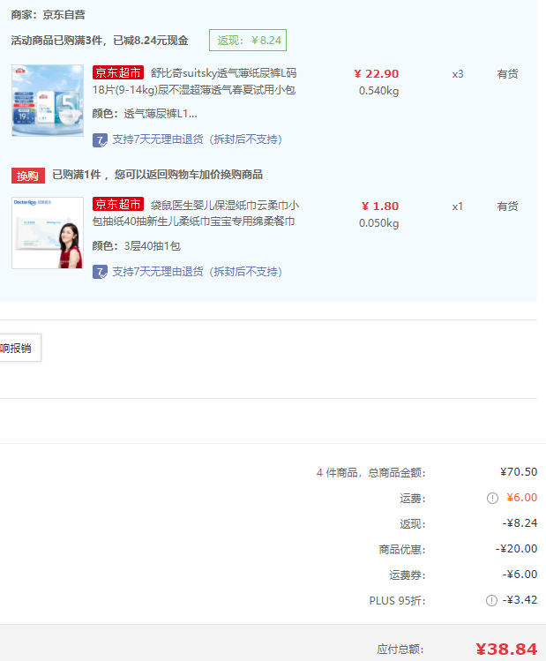Select the 返现 -¥8.24 value
Image resolution: width=546 pixels, height=661 pixels.
(x=520, y=523)
